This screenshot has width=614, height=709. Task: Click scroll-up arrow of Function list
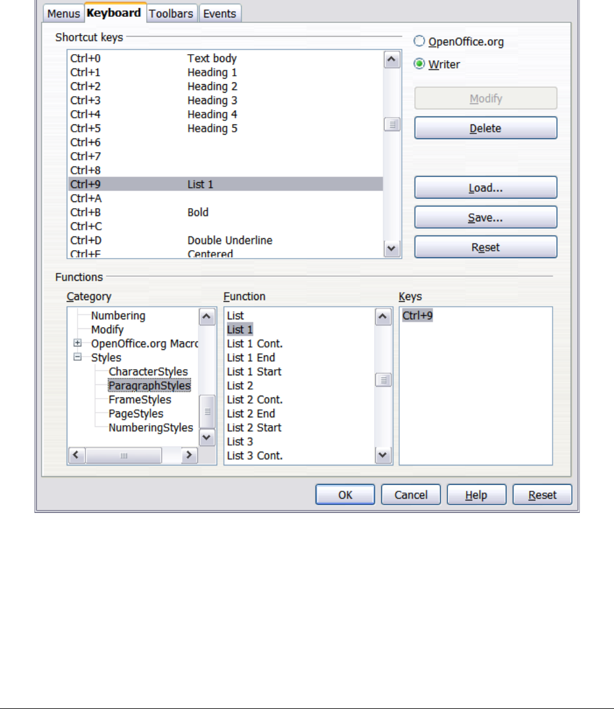(383, 316)
